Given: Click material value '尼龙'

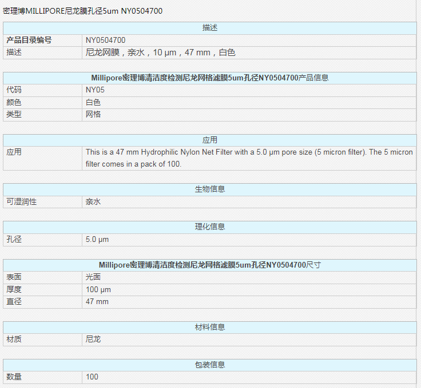Looking at the screenshot, I should click(93, 339).
